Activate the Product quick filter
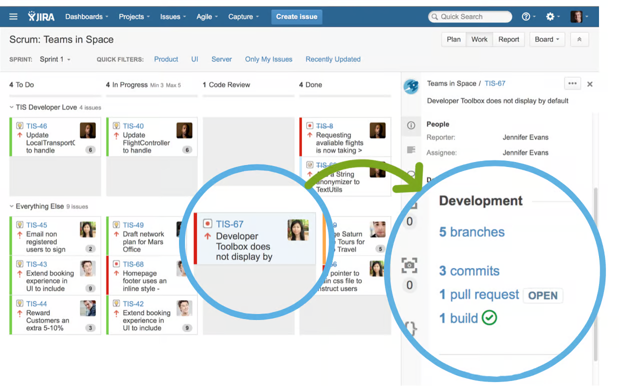619x386 pixels. click(166, 59)
